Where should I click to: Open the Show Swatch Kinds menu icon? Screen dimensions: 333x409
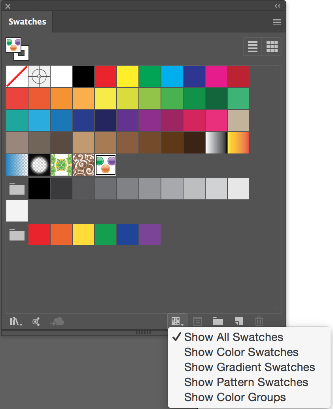176,322
